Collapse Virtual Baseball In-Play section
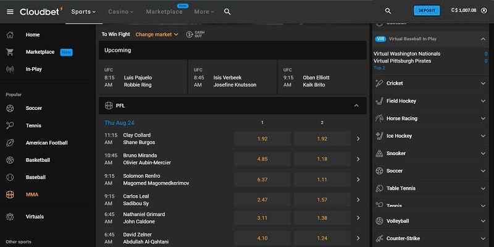 tap(483, 39)
